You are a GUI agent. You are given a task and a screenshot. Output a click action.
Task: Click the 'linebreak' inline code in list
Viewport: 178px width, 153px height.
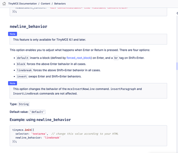(24, 70)
